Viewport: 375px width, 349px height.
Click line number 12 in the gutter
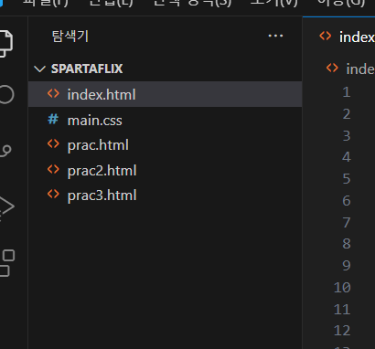342,331
